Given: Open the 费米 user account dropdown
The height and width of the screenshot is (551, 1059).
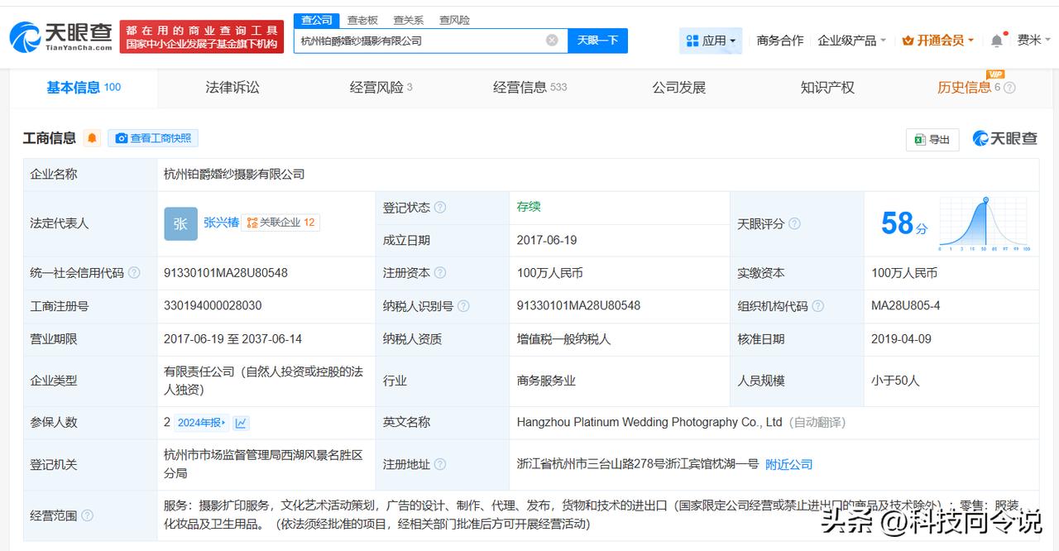Looking at the screenshot, I should 1033,41.
